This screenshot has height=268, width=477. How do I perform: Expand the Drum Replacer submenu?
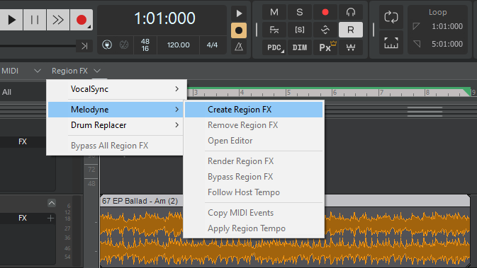click(x=116, y=125)
